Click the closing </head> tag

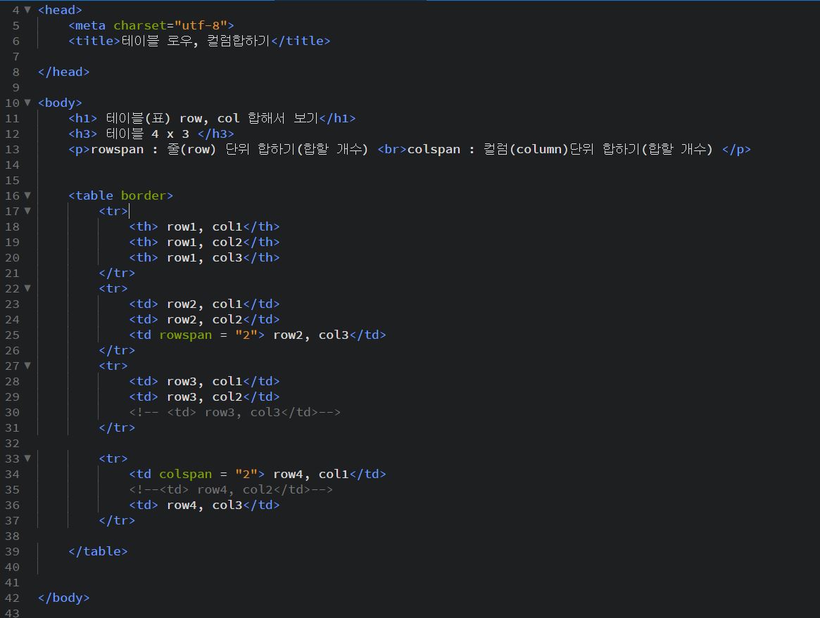pos(64,72)
